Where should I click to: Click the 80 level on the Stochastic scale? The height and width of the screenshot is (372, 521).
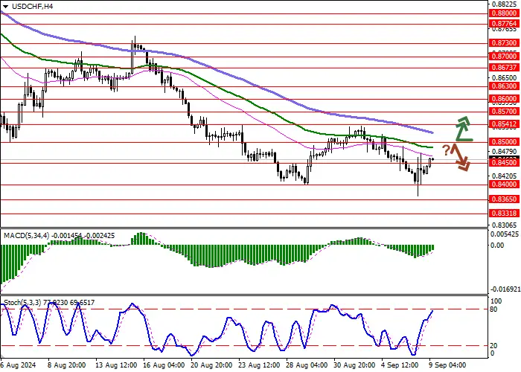coord(494,310)
